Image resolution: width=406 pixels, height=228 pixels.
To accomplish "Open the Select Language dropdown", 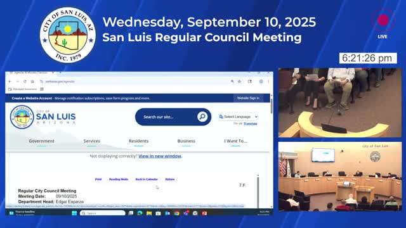I will (x=239, y=117).
